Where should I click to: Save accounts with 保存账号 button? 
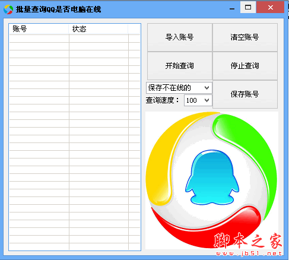click(x=245, y=94)
